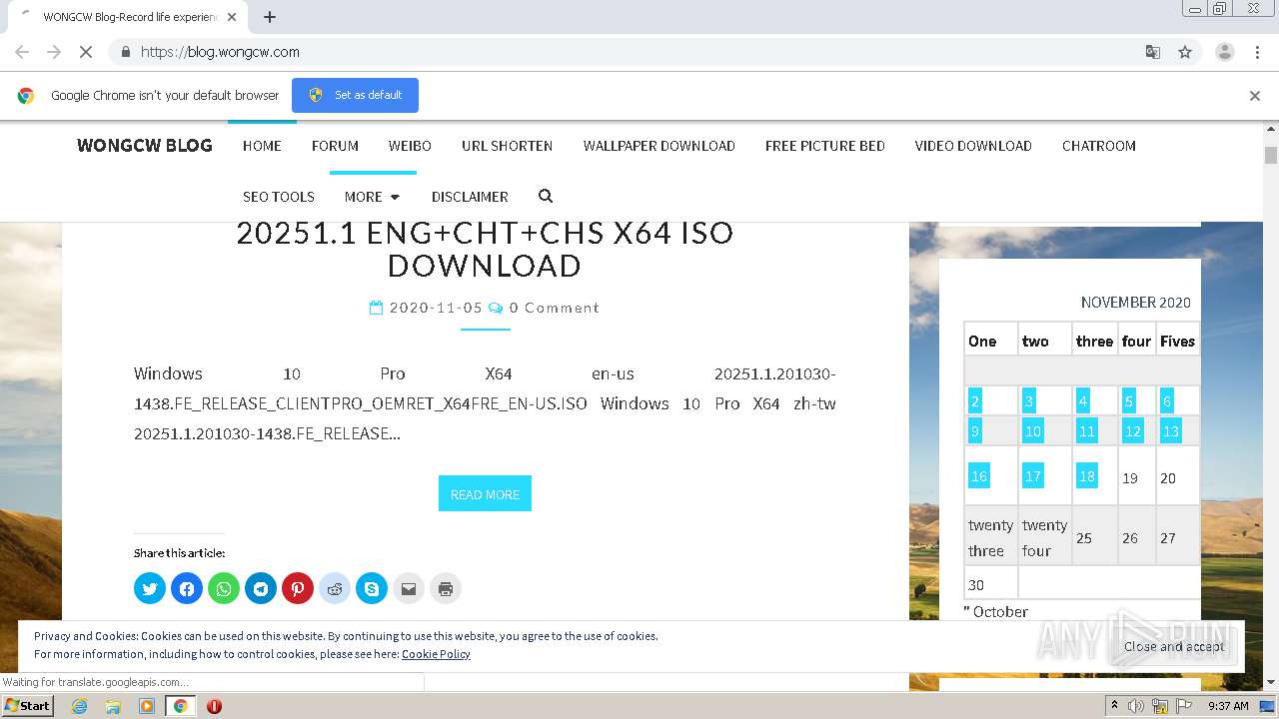Set Chrome as default browser

coord(355,95)
